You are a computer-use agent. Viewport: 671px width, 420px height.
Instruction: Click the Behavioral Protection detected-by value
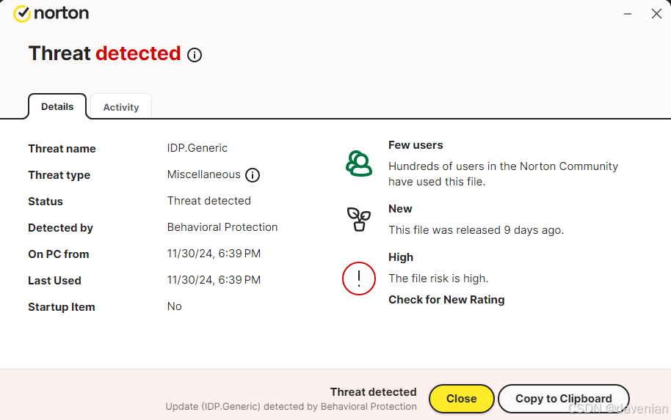222,227
